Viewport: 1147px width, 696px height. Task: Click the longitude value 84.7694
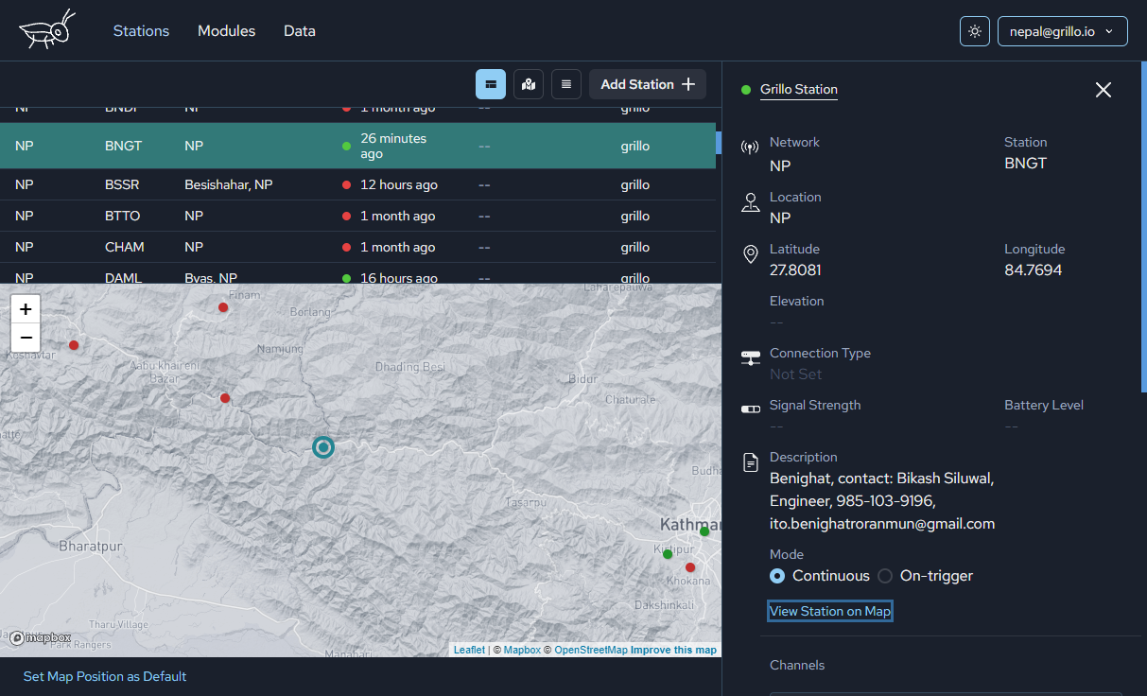pos(1033,270)
